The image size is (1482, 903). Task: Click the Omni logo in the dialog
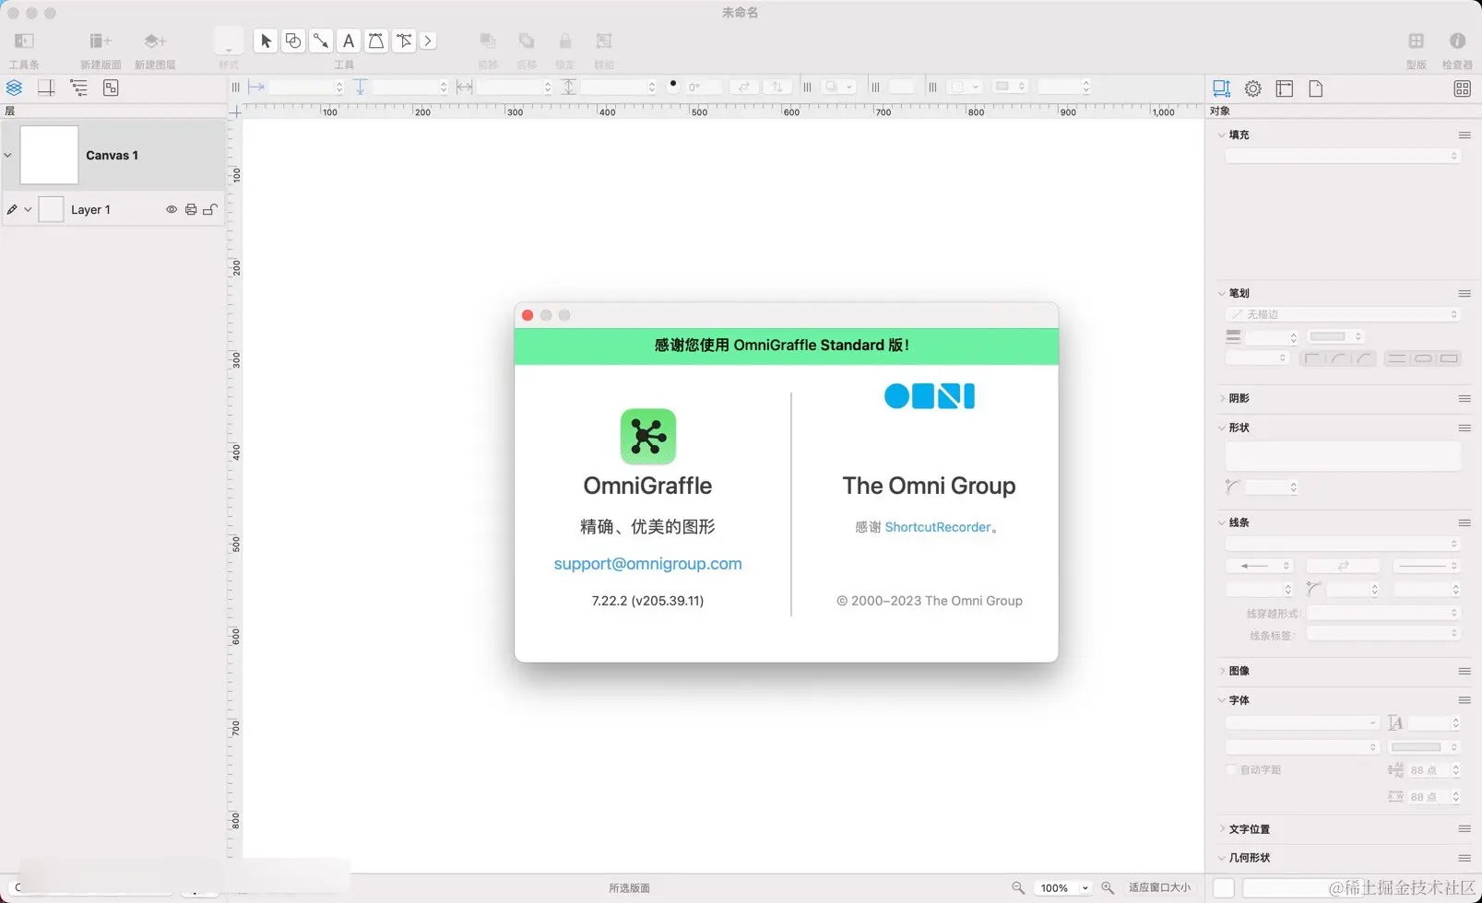[x=930, y=396]
